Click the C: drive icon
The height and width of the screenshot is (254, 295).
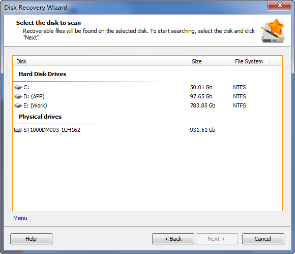tap(18, 87)
